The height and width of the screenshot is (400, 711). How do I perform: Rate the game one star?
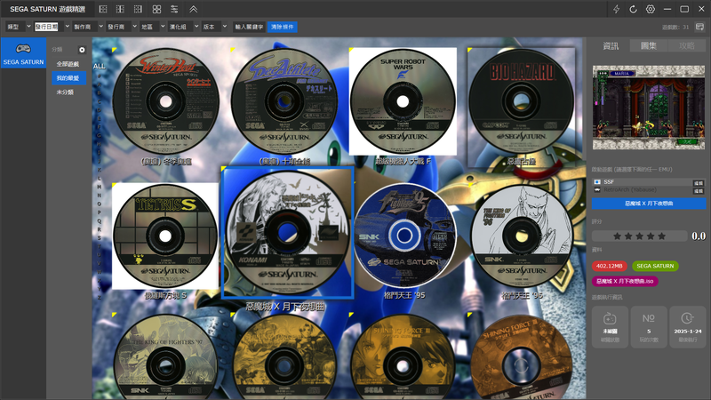[617, 236]
